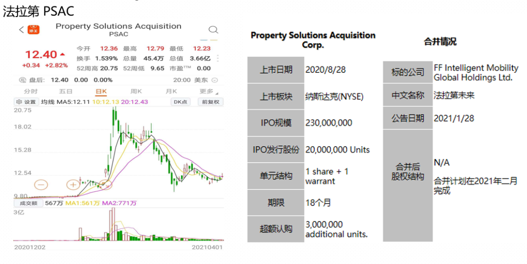The image size is (527, 264).
Task: Click the purple 20:12.43 MA value
Action: pyautogui.click(x=135, y=102)
